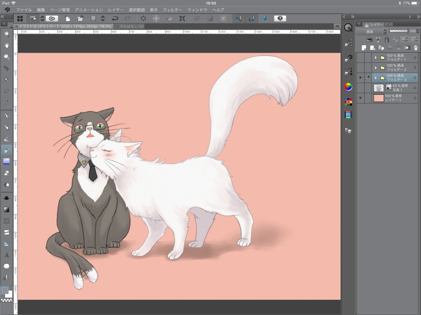Image resolution: width=421 pixels, height=315 pixels.
Task: Select the Pen tool in toolbox
Action: (7, 116)
